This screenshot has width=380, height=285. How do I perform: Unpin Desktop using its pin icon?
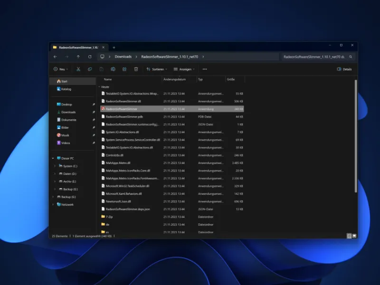point(94,104)
